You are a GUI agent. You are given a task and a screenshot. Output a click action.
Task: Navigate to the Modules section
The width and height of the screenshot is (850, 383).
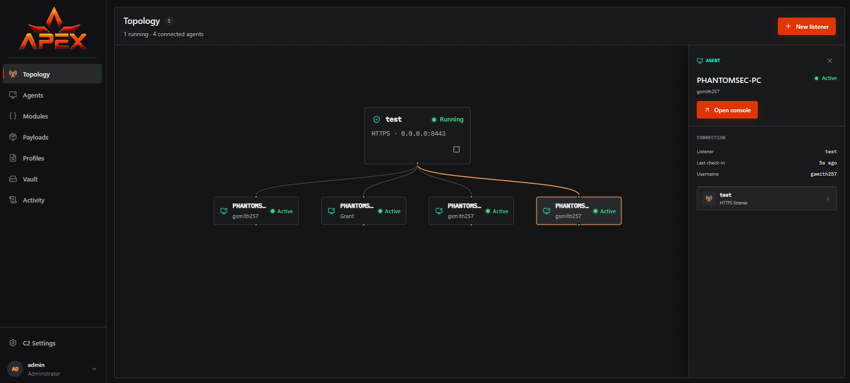click(53, 116)
